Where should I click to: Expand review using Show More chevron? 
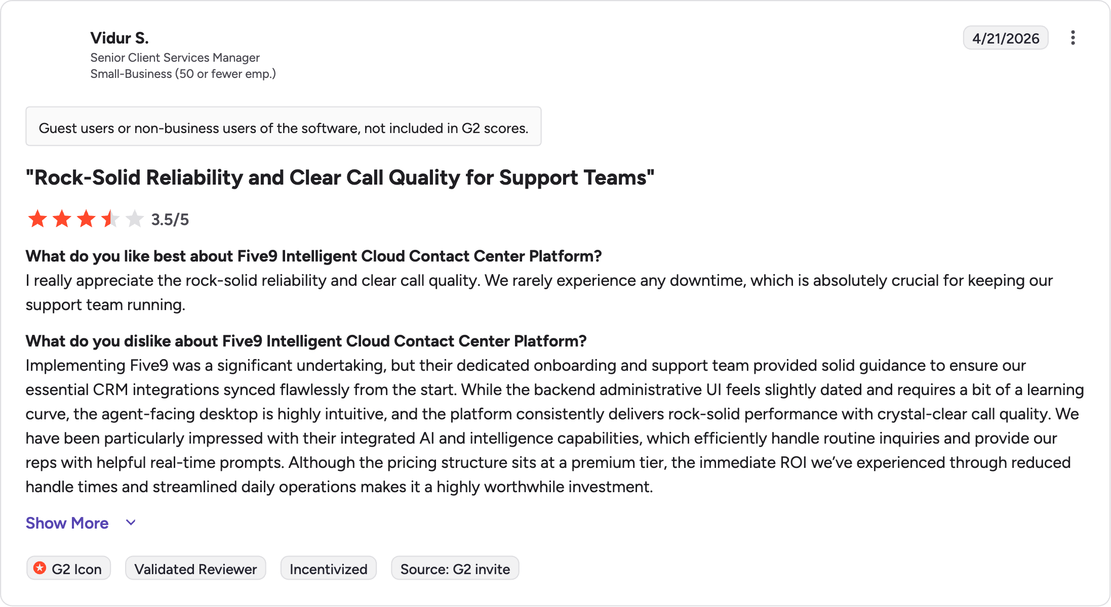(131, 523)
